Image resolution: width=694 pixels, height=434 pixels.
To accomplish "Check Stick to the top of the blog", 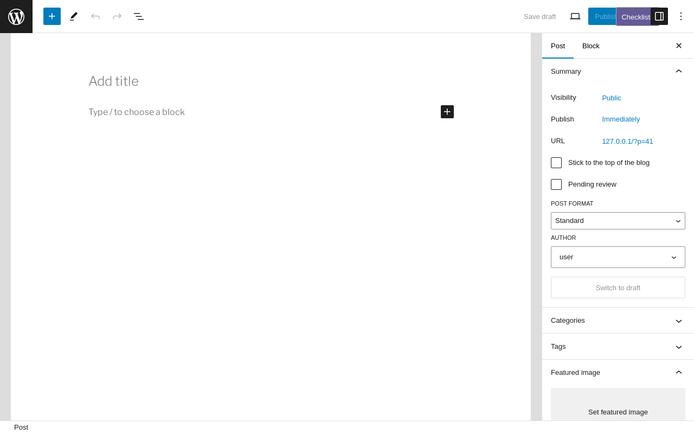I will (x=556, y=163).
